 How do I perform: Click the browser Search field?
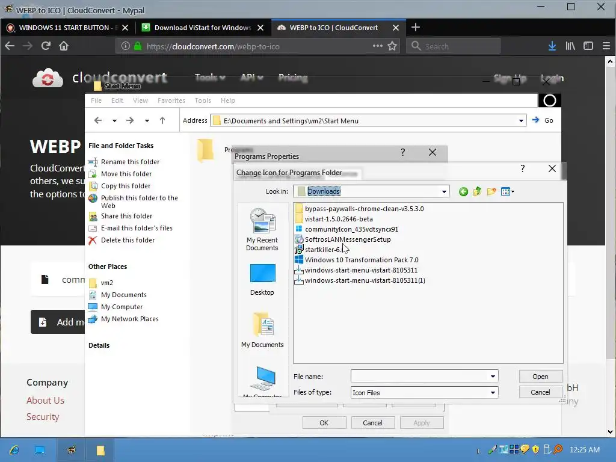(454, 46)
